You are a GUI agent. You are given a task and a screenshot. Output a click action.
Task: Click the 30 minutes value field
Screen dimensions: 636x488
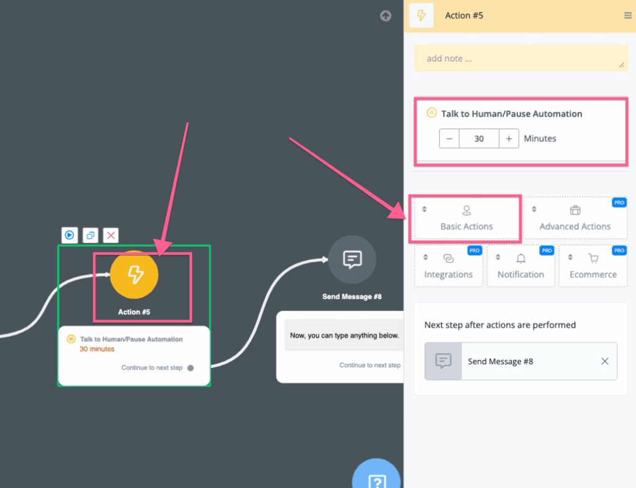479,139
